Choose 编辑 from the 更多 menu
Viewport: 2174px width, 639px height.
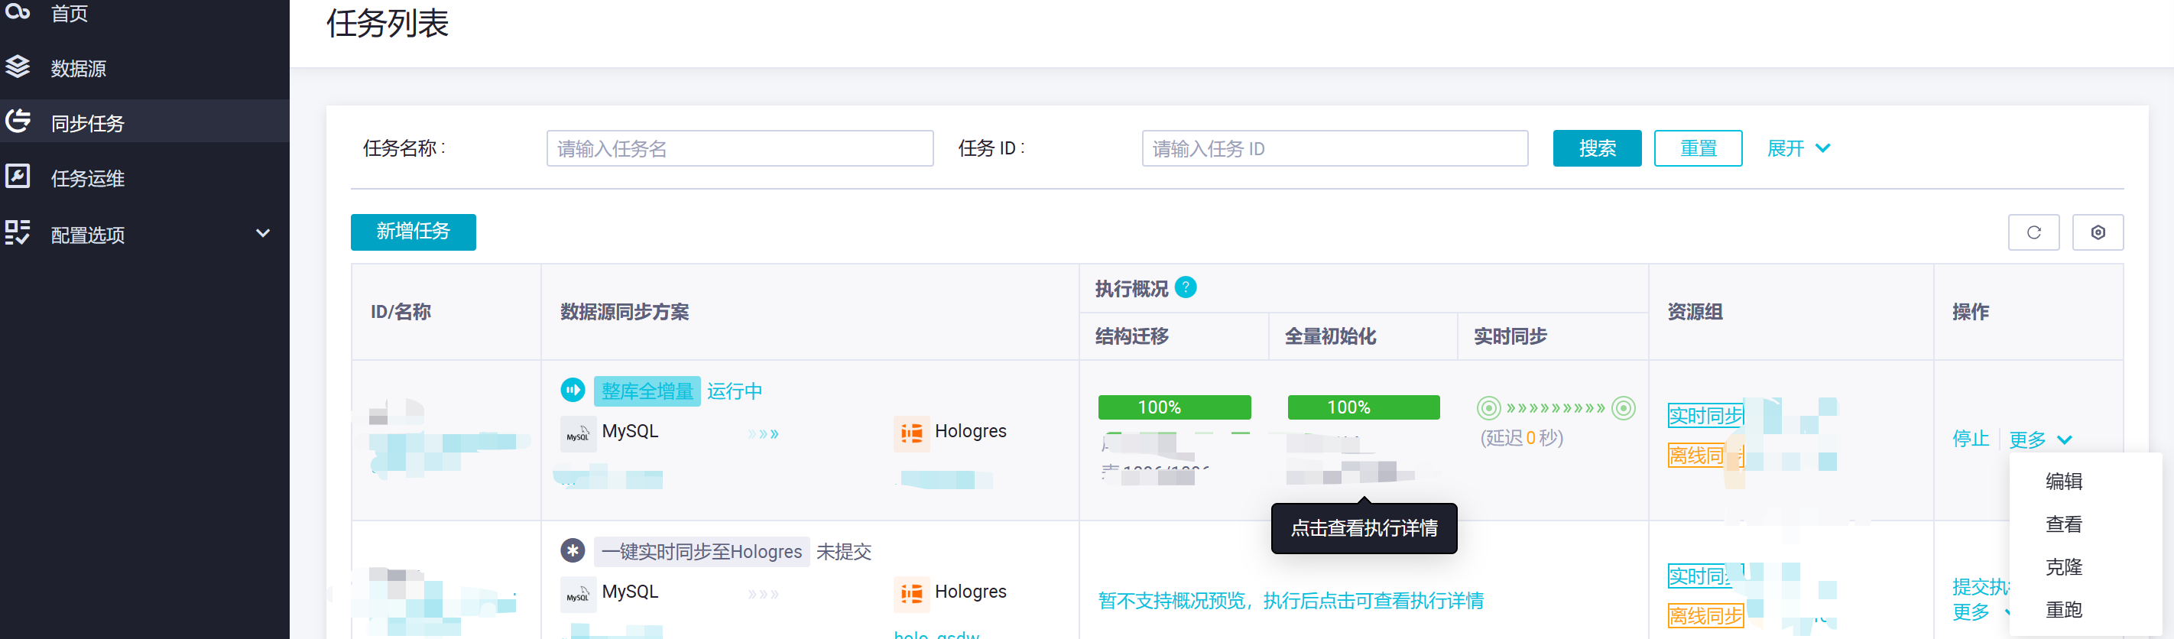[x=2063, y=481]
